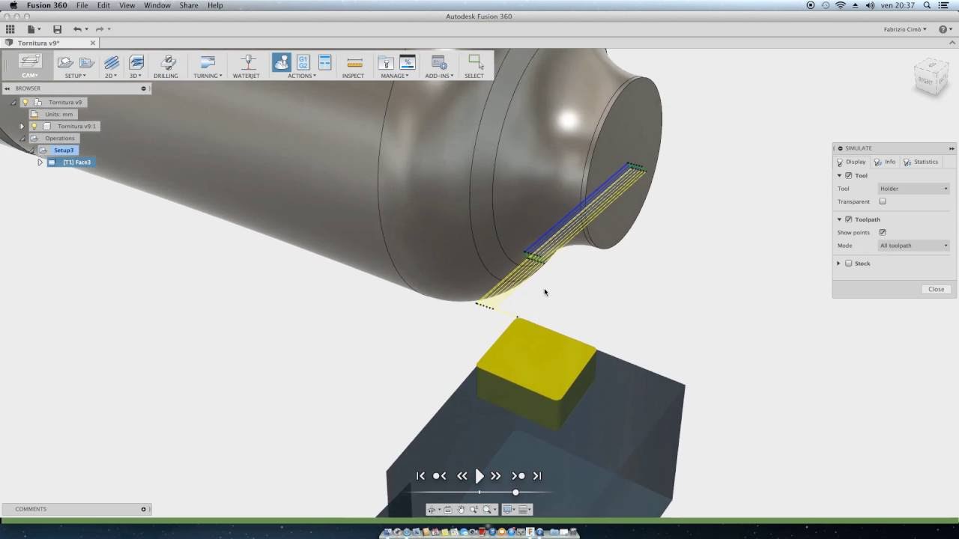Skip to the next operation
This screenshot has height=539, width=959.
pos(518,476)
